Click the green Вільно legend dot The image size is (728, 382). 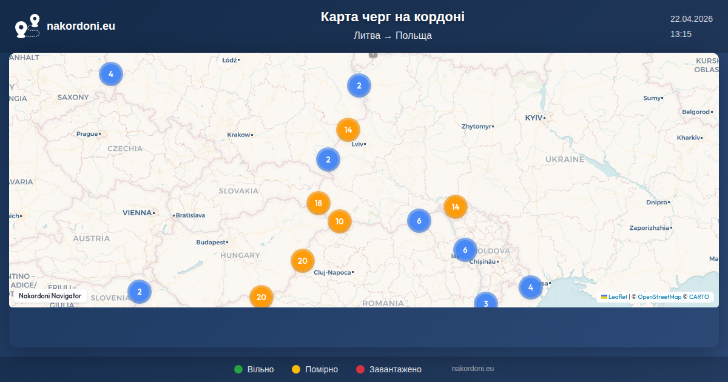point(238,369)
